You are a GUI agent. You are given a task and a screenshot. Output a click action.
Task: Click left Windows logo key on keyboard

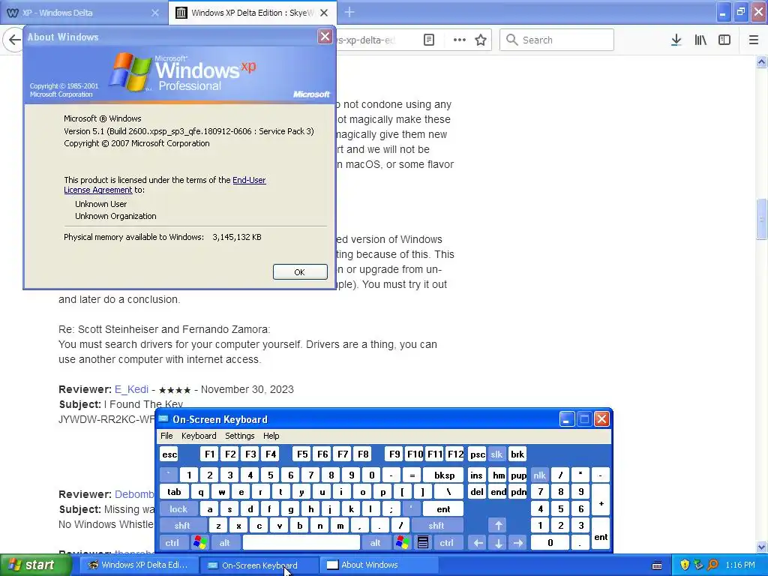click(199, 543)
